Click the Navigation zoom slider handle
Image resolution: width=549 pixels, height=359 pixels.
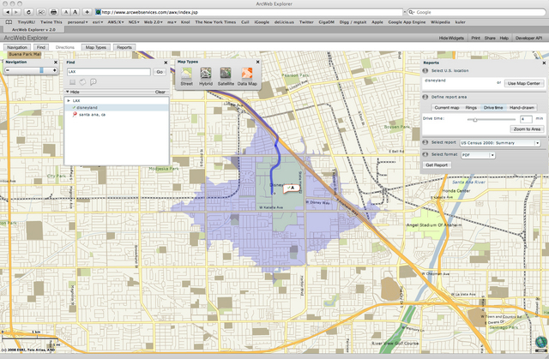41,70
